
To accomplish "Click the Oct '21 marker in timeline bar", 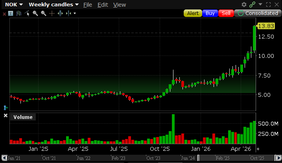I will point(49,158).
